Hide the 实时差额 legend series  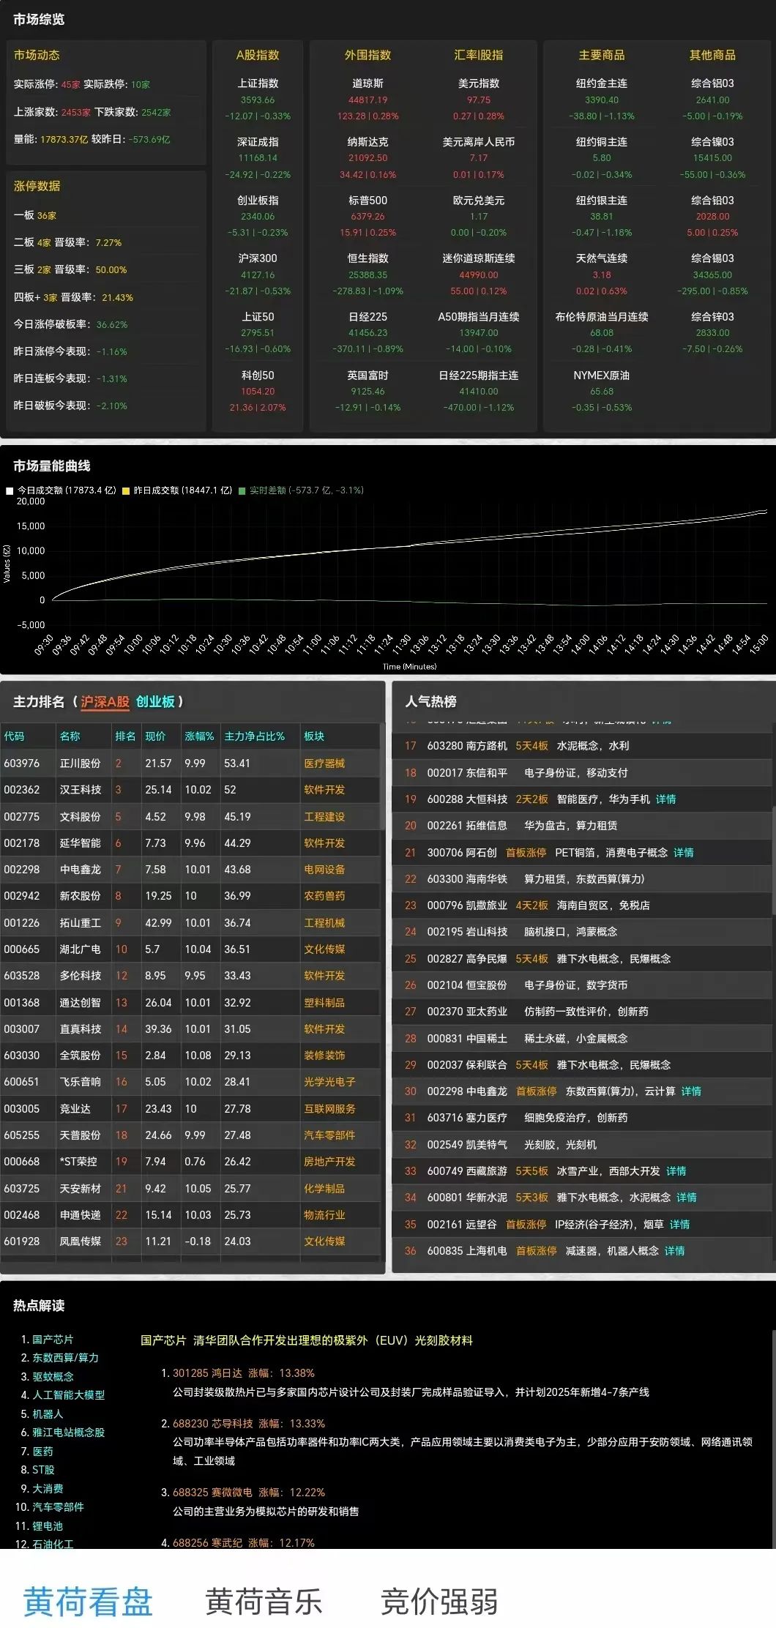(x=306, y=490)
